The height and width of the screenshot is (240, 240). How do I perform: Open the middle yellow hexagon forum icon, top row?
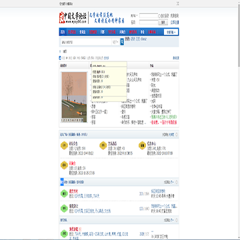click(x=103, y=145)
